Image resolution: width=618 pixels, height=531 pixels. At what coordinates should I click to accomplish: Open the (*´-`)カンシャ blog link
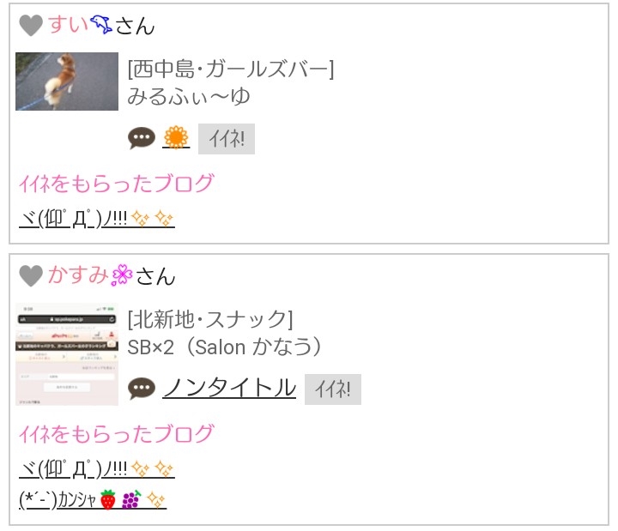93,499
